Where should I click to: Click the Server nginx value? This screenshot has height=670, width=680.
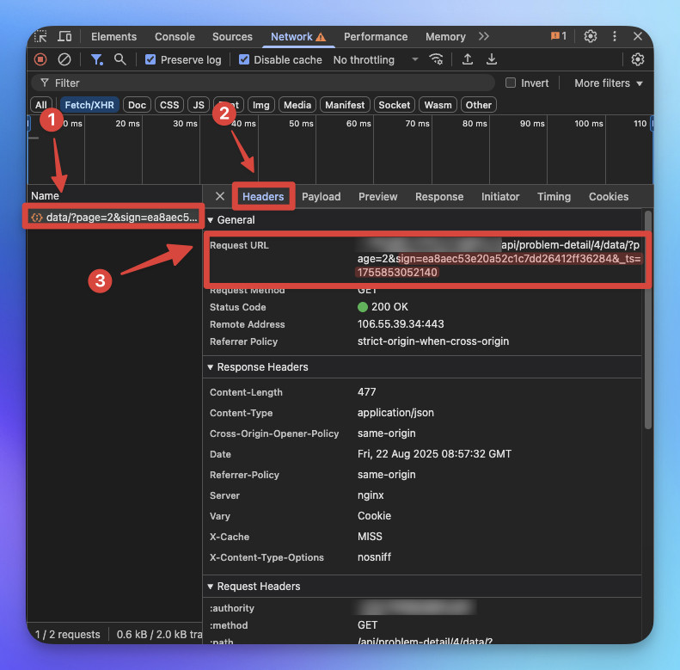click(371, 495)
